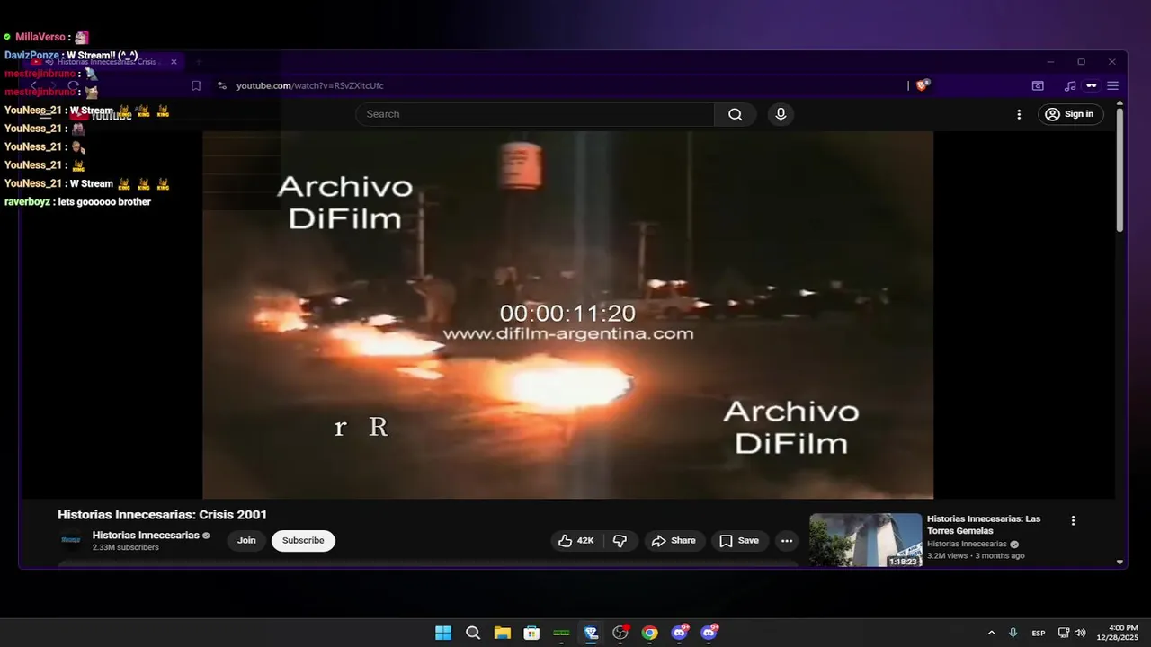The image size is (1151, 647).
Task: Launch File Explorer from taskbar
Action: [502, 633]
